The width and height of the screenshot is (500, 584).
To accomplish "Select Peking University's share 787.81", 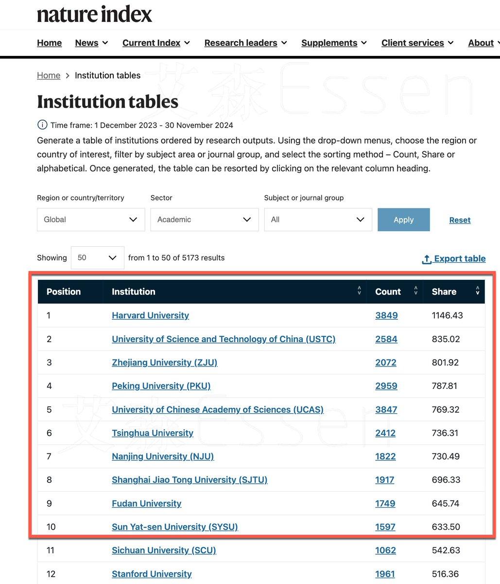I will click(x=444, y=386).
